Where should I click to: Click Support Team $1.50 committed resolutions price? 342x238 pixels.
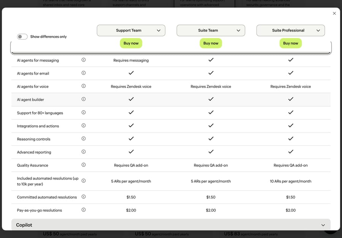tap(131, 197)
